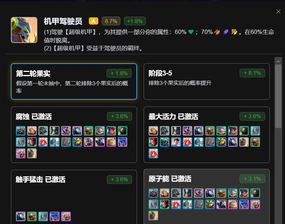Click the scrollbar up arrow

click(x=278, y=61)
